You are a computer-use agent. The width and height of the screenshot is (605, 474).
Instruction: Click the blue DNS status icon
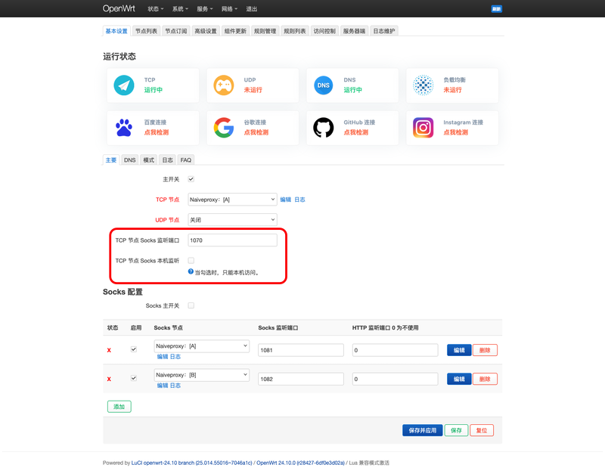pos(324,85)
